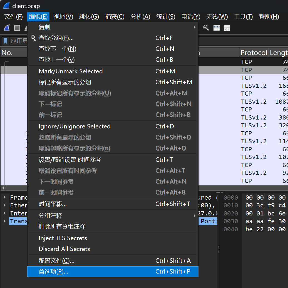Click the horizontal scrollbar left arrow
Viewport: 288px width, 288px height.
pyautogui.click(x=3, y=188)
